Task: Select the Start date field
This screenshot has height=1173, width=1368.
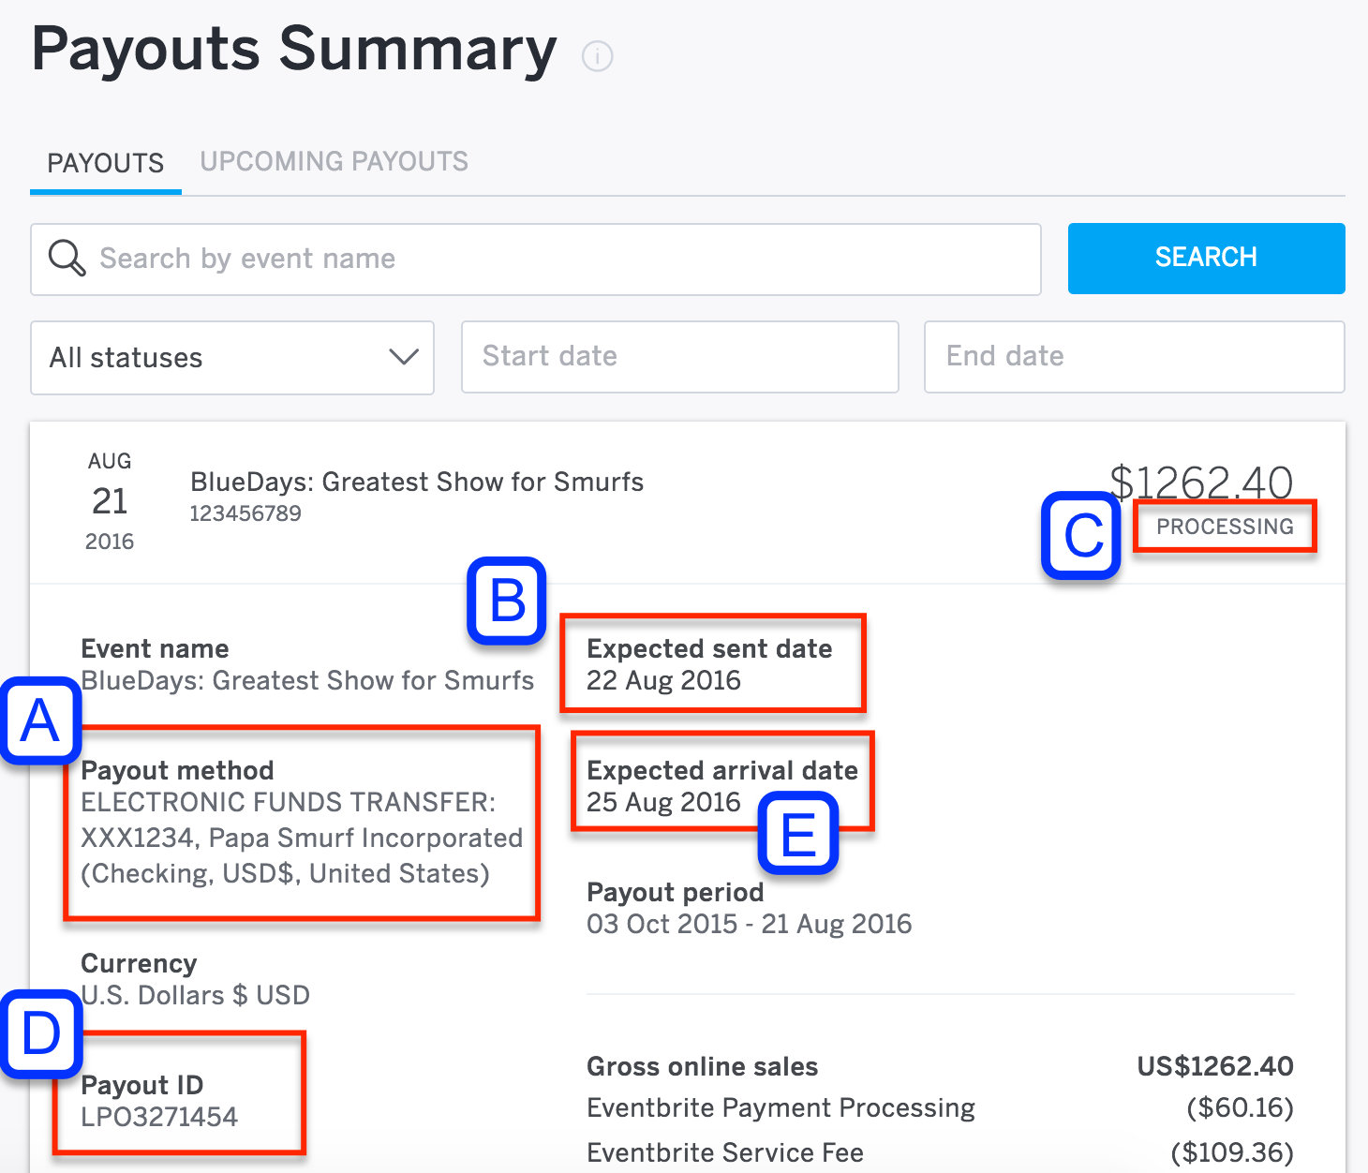Action: click(679, 357)
